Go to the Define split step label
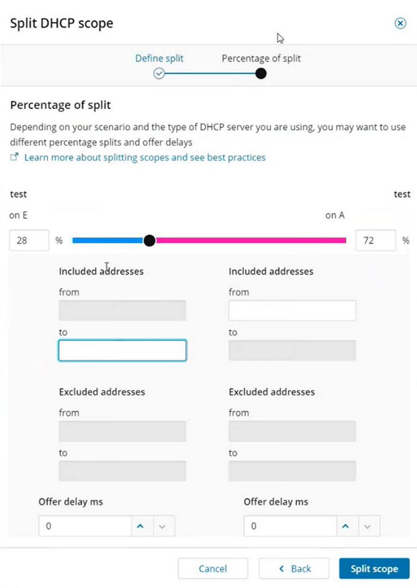The height and width of the screenshot is (588, 417). pos(159,58)
